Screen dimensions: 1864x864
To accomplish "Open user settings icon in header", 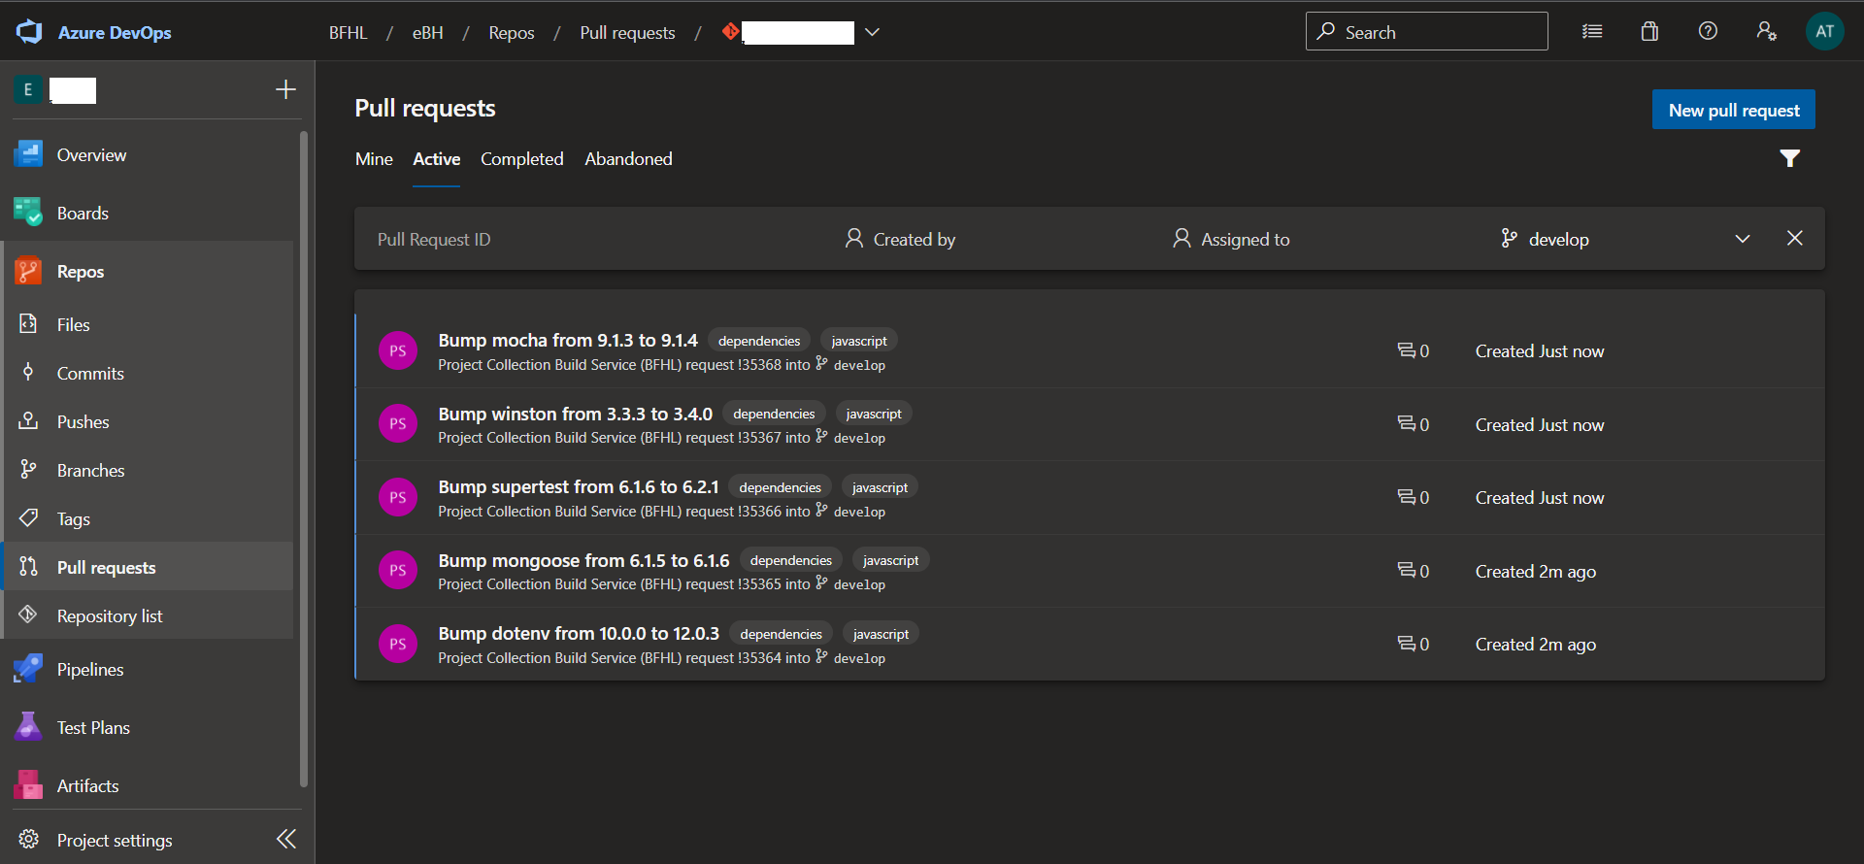I will coord(1766,32).
